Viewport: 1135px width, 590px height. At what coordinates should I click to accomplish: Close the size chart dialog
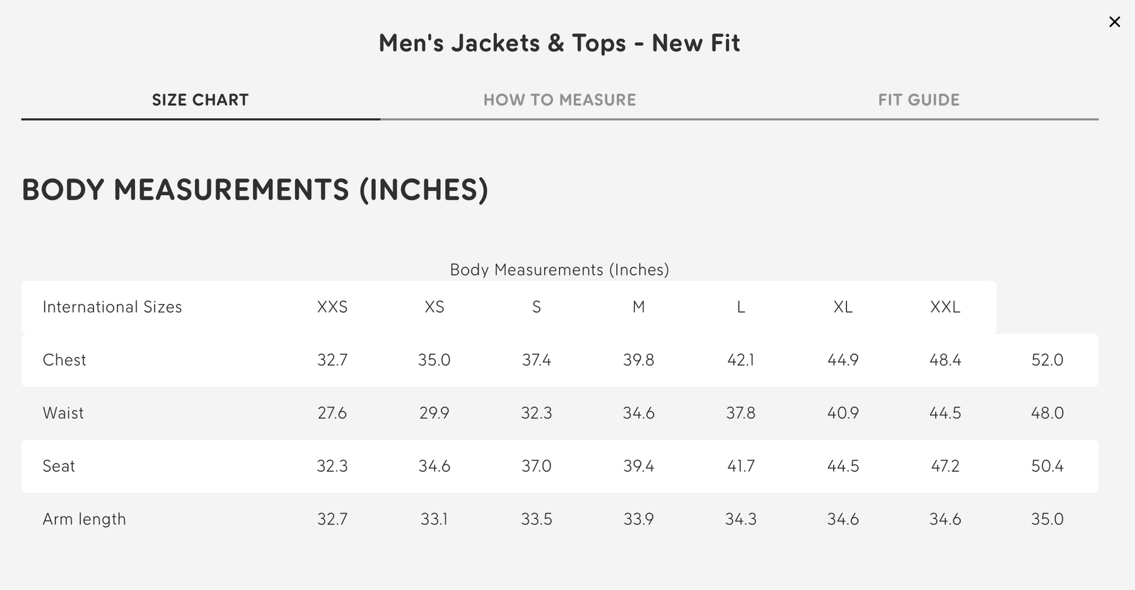pyautogui.click(x=1114, y=22)
